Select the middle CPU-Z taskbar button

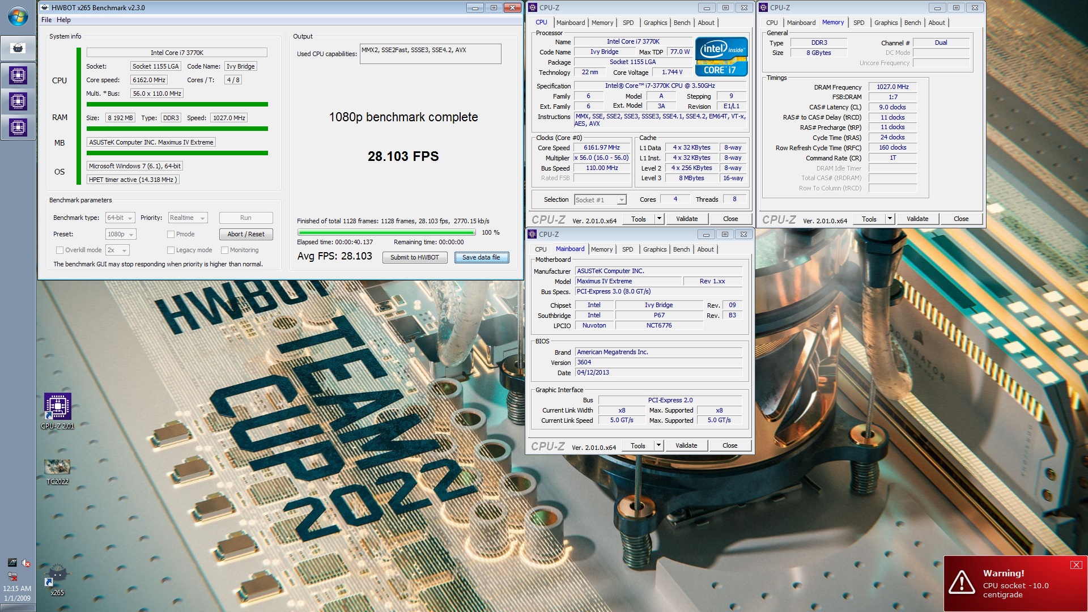click(18, 101)
